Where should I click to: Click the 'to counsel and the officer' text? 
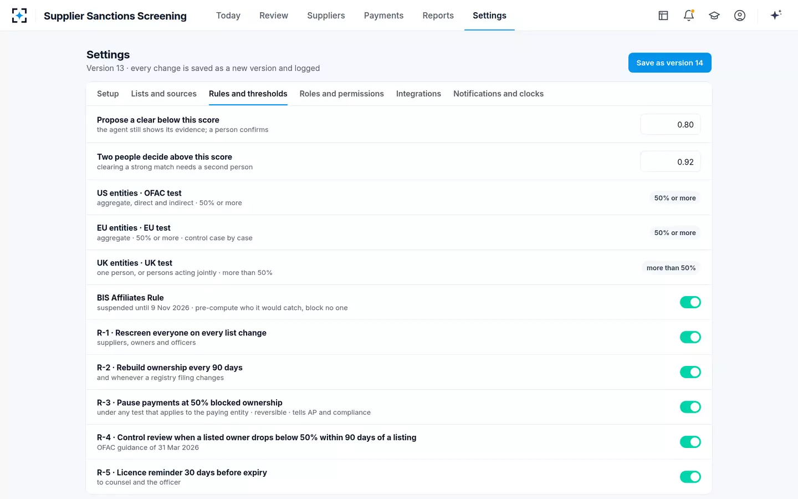[139, 482]
